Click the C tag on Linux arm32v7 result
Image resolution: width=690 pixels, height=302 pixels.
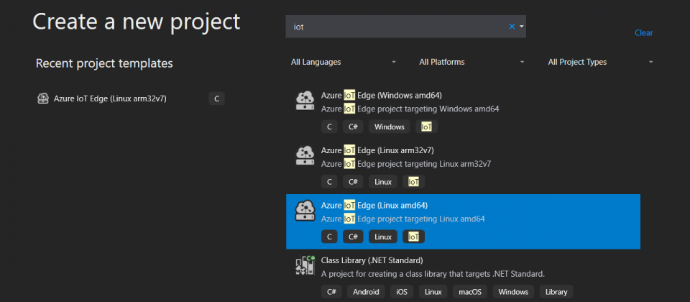pos(329,182)
